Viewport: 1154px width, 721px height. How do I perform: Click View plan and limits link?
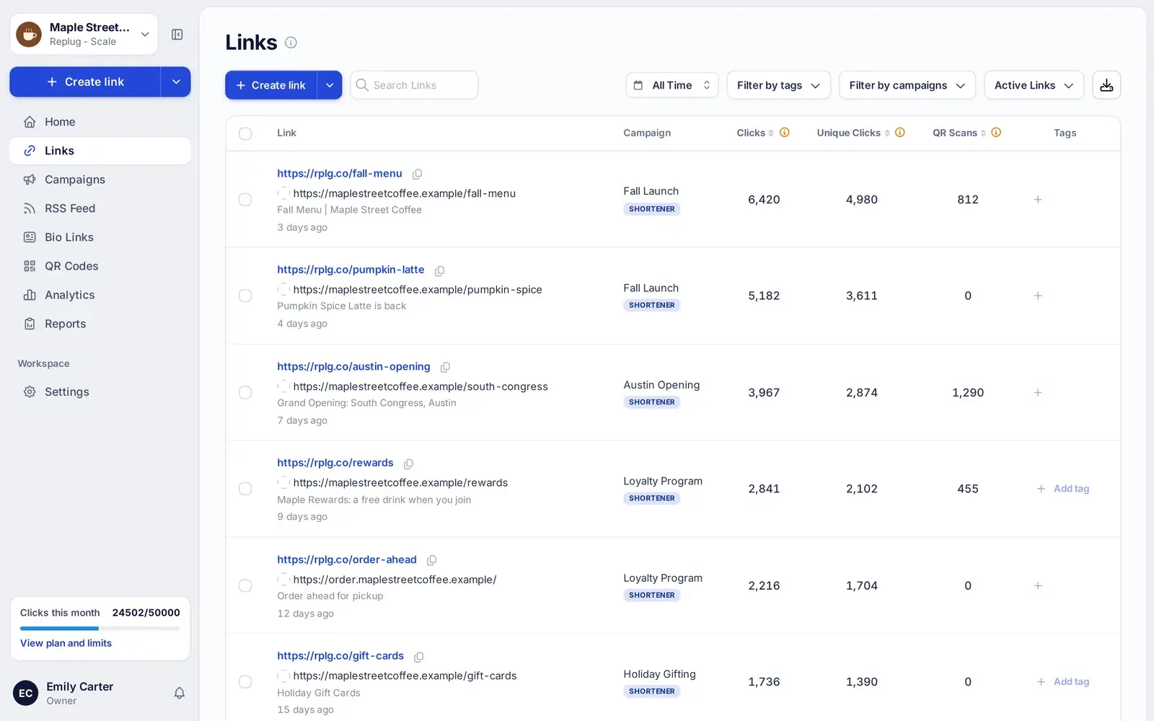click(66, 643)
